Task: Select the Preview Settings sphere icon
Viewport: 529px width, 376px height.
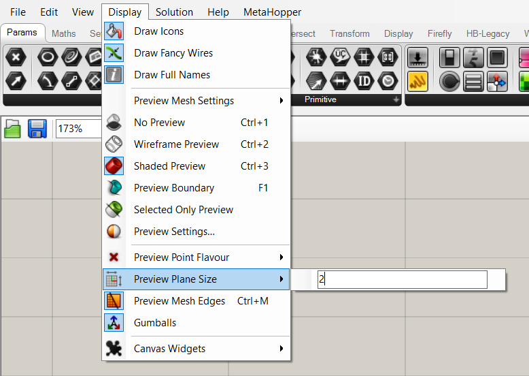Action: [x=114, y=232]
